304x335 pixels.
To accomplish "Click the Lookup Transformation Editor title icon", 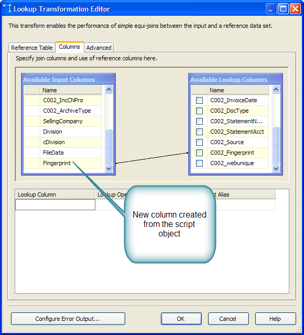I will point(7,8).
